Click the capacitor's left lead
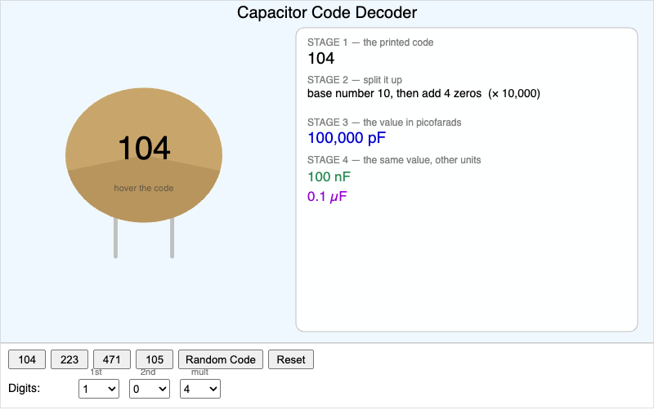This screenshot has height=410, width=654. [x=115, y=238]
